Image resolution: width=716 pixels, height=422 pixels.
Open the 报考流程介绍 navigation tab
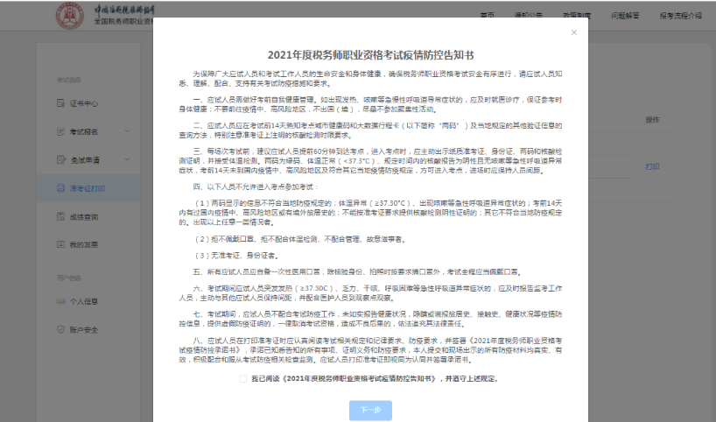(680, 16)
